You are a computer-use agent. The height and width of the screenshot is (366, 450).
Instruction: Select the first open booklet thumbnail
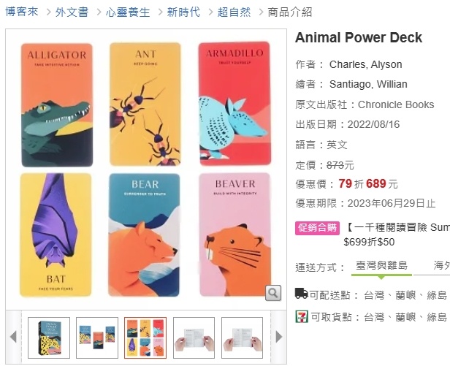tap(194, 338)
